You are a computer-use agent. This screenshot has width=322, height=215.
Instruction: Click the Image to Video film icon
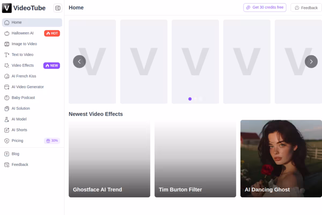[7, 44]
